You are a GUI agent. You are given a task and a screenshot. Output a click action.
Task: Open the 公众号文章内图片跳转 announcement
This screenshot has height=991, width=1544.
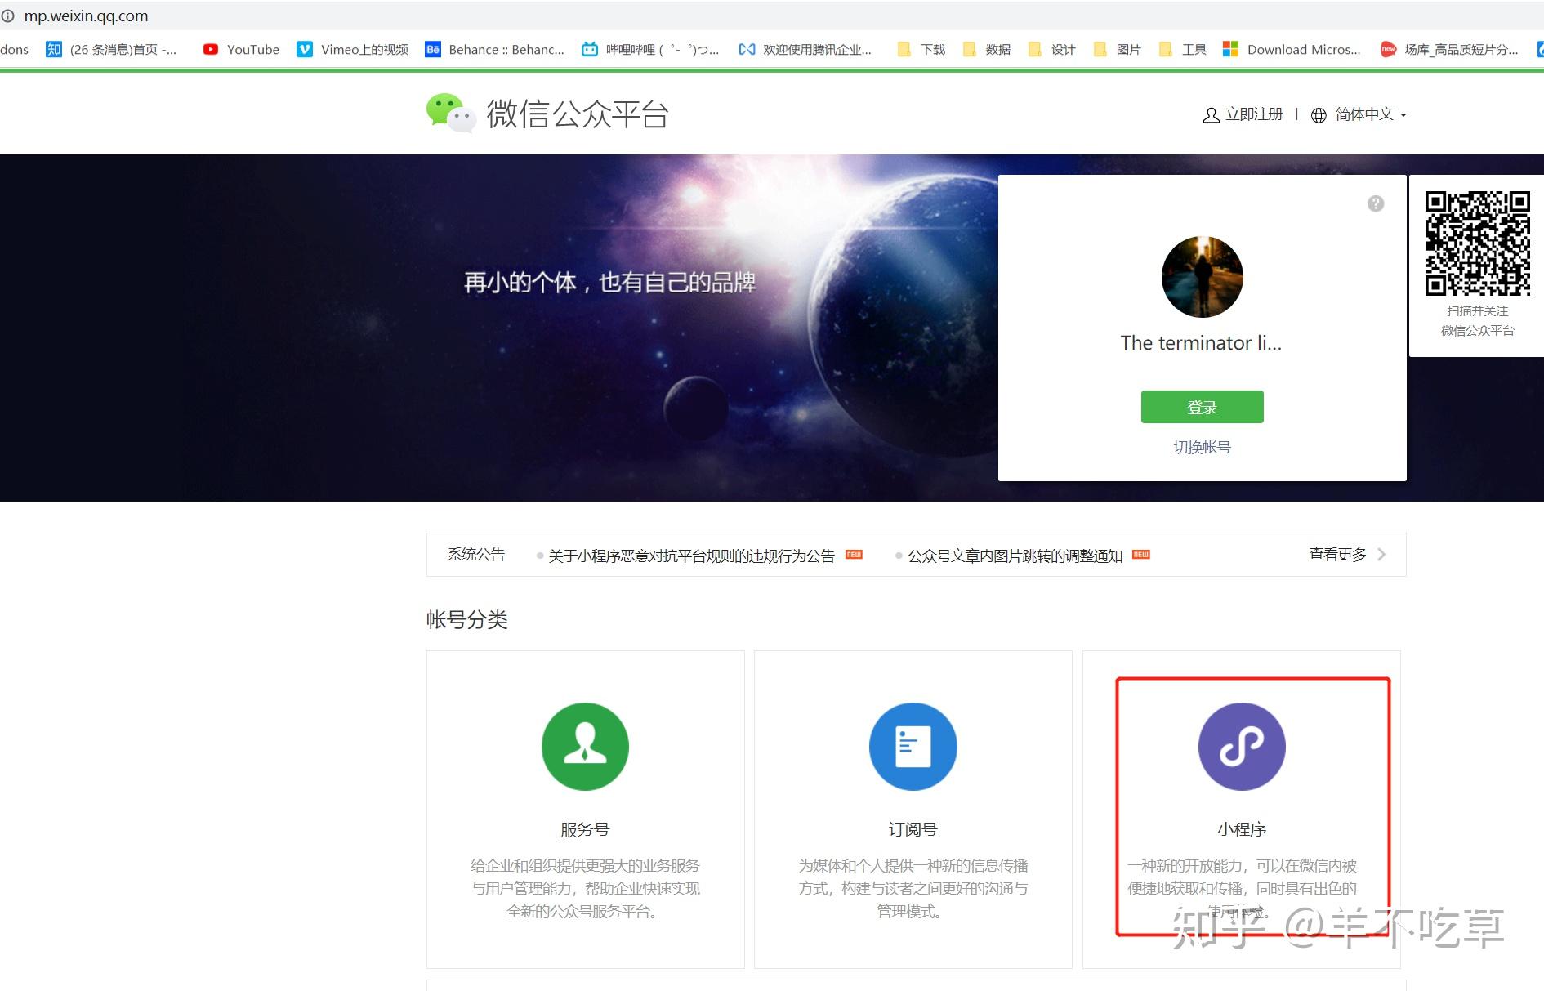pos(1015,556)
